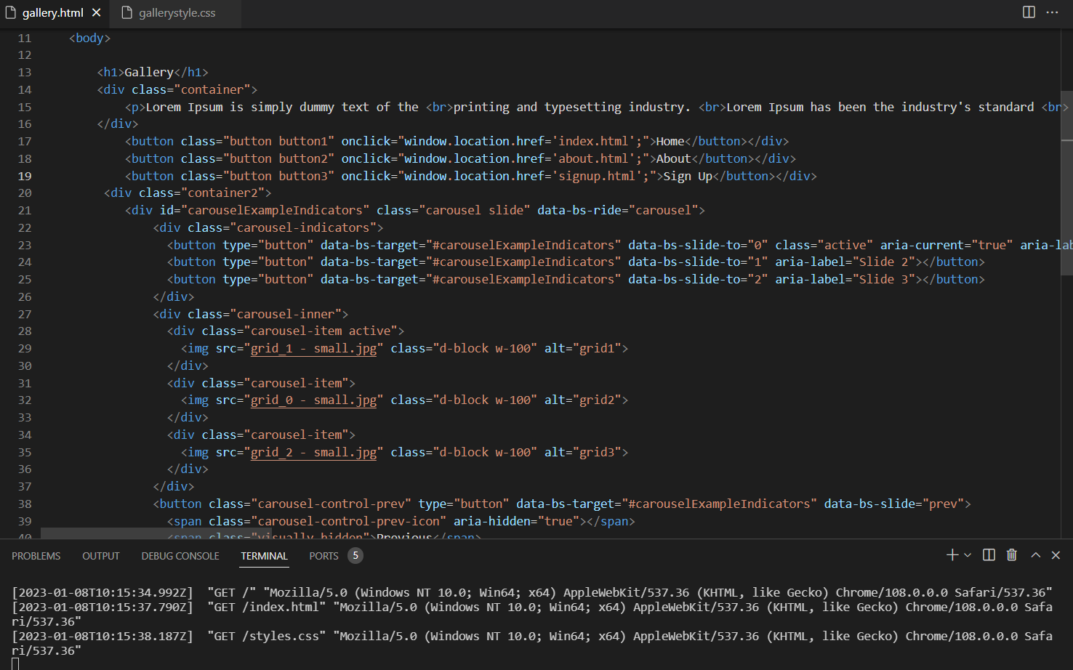Click line number 19 in gutter
The height and width of the screenshot is (670, 1073).
point(25,176)
